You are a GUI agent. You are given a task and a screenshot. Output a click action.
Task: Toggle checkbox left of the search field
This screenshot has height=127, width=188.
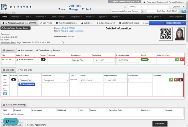tap(126, 7)
